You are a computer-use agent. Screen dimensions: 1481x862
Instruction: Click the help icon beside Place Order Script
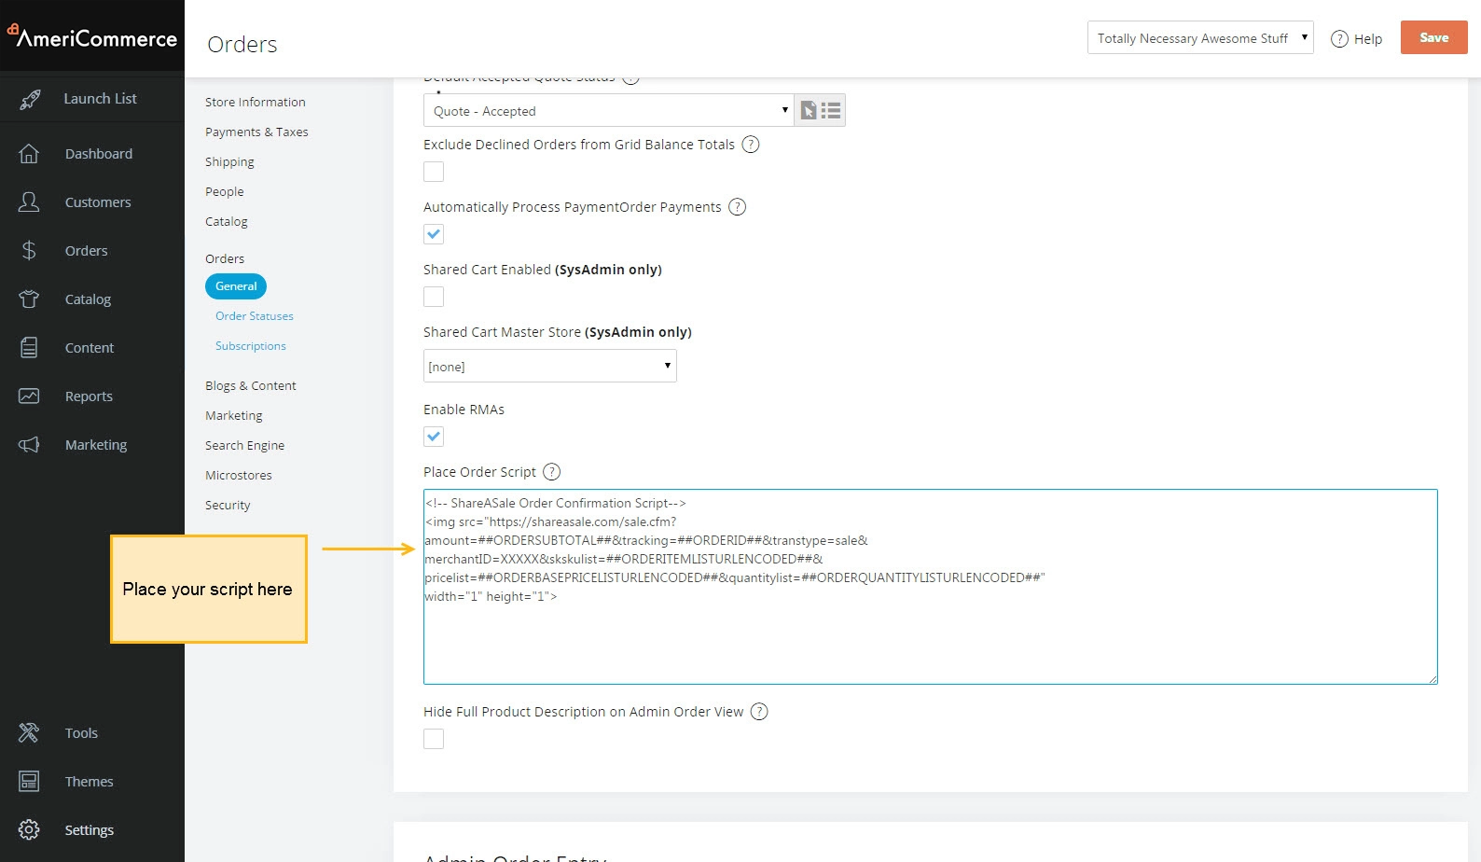tap(552, 472)
